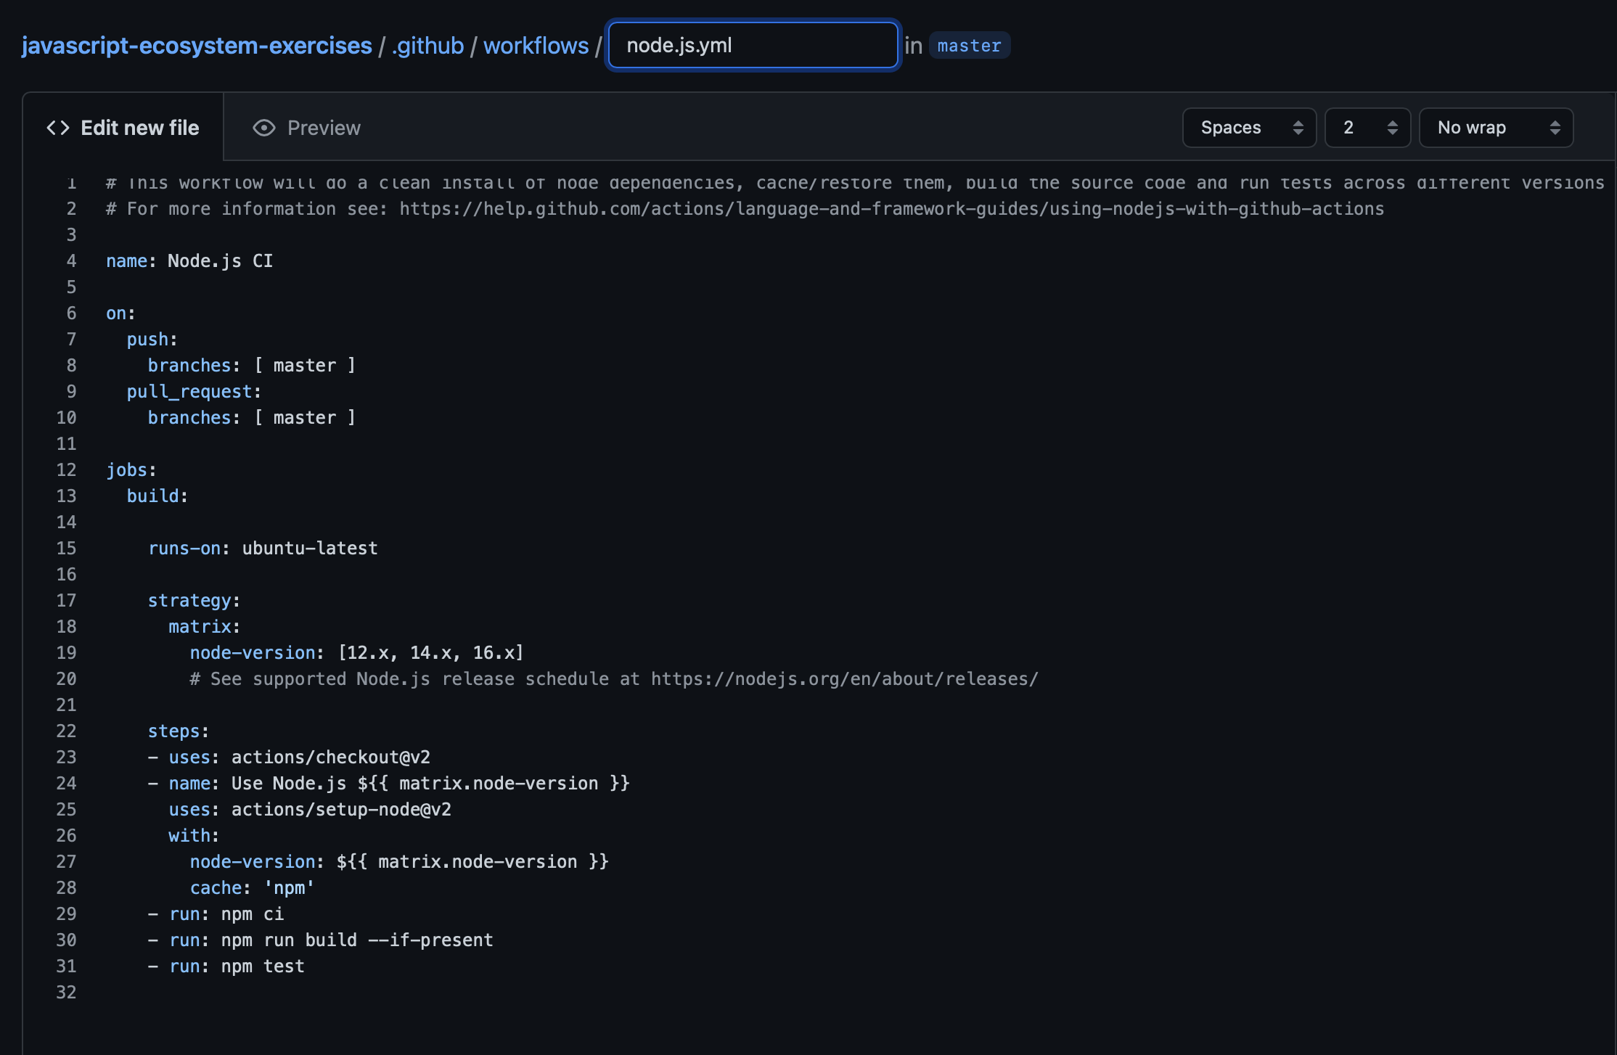Click the 'push:' key on line 7
This screenshot has height=1055, width=1617.
tap(152, 340)
